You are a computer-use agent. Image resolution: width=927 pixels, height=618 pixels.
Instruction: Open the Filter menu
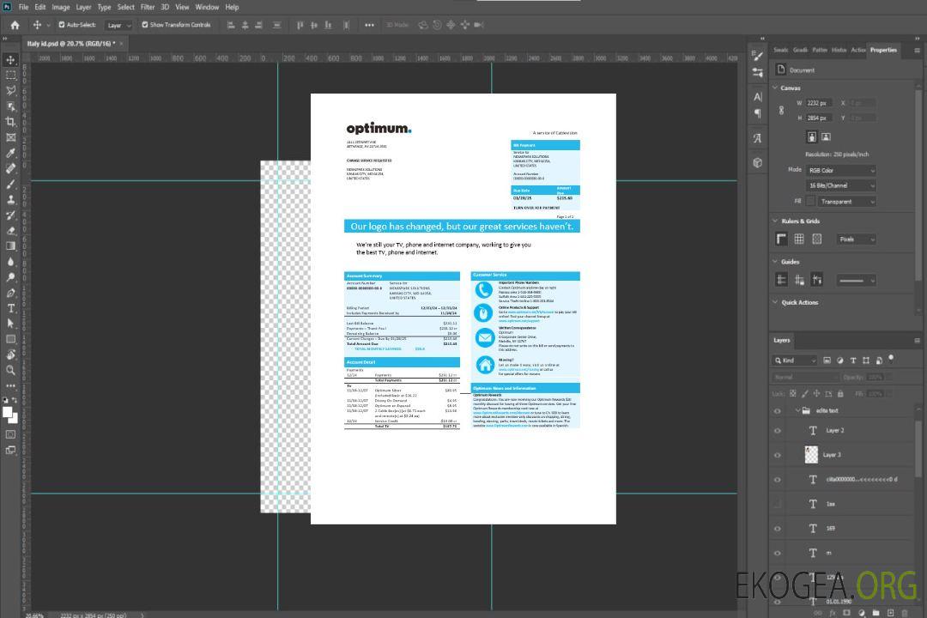tap(148, 7)
